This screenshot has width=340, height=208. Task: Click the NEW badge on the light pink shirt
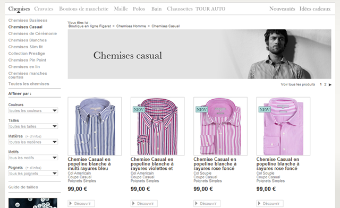pos(265,109)
